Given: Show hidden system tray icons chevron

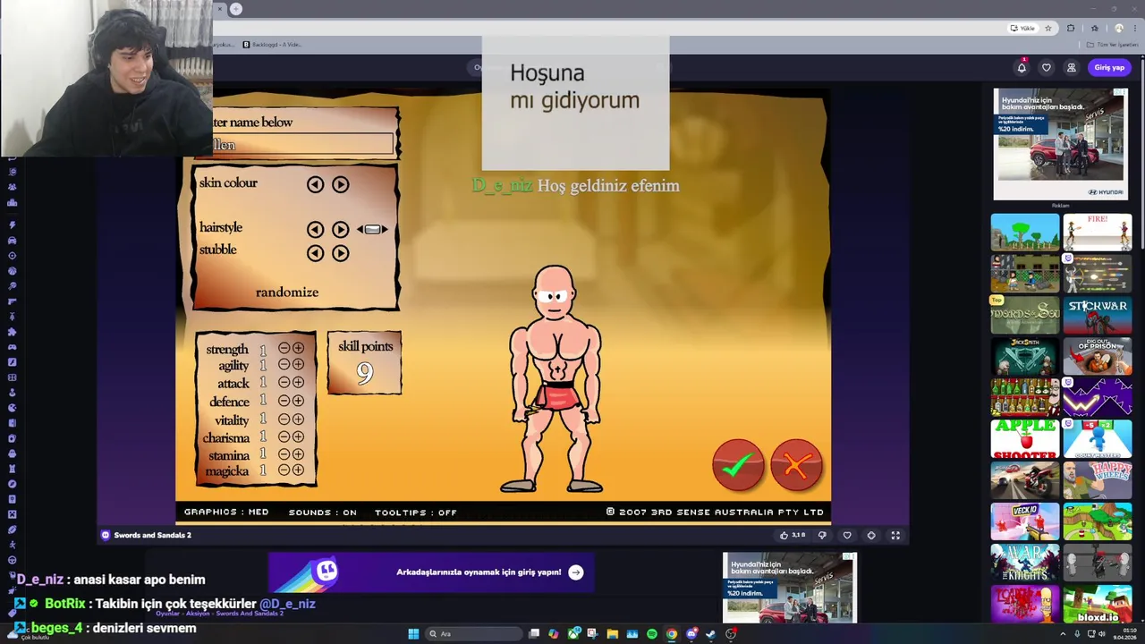Looking at the screenshot, I should pos(1064,634).
